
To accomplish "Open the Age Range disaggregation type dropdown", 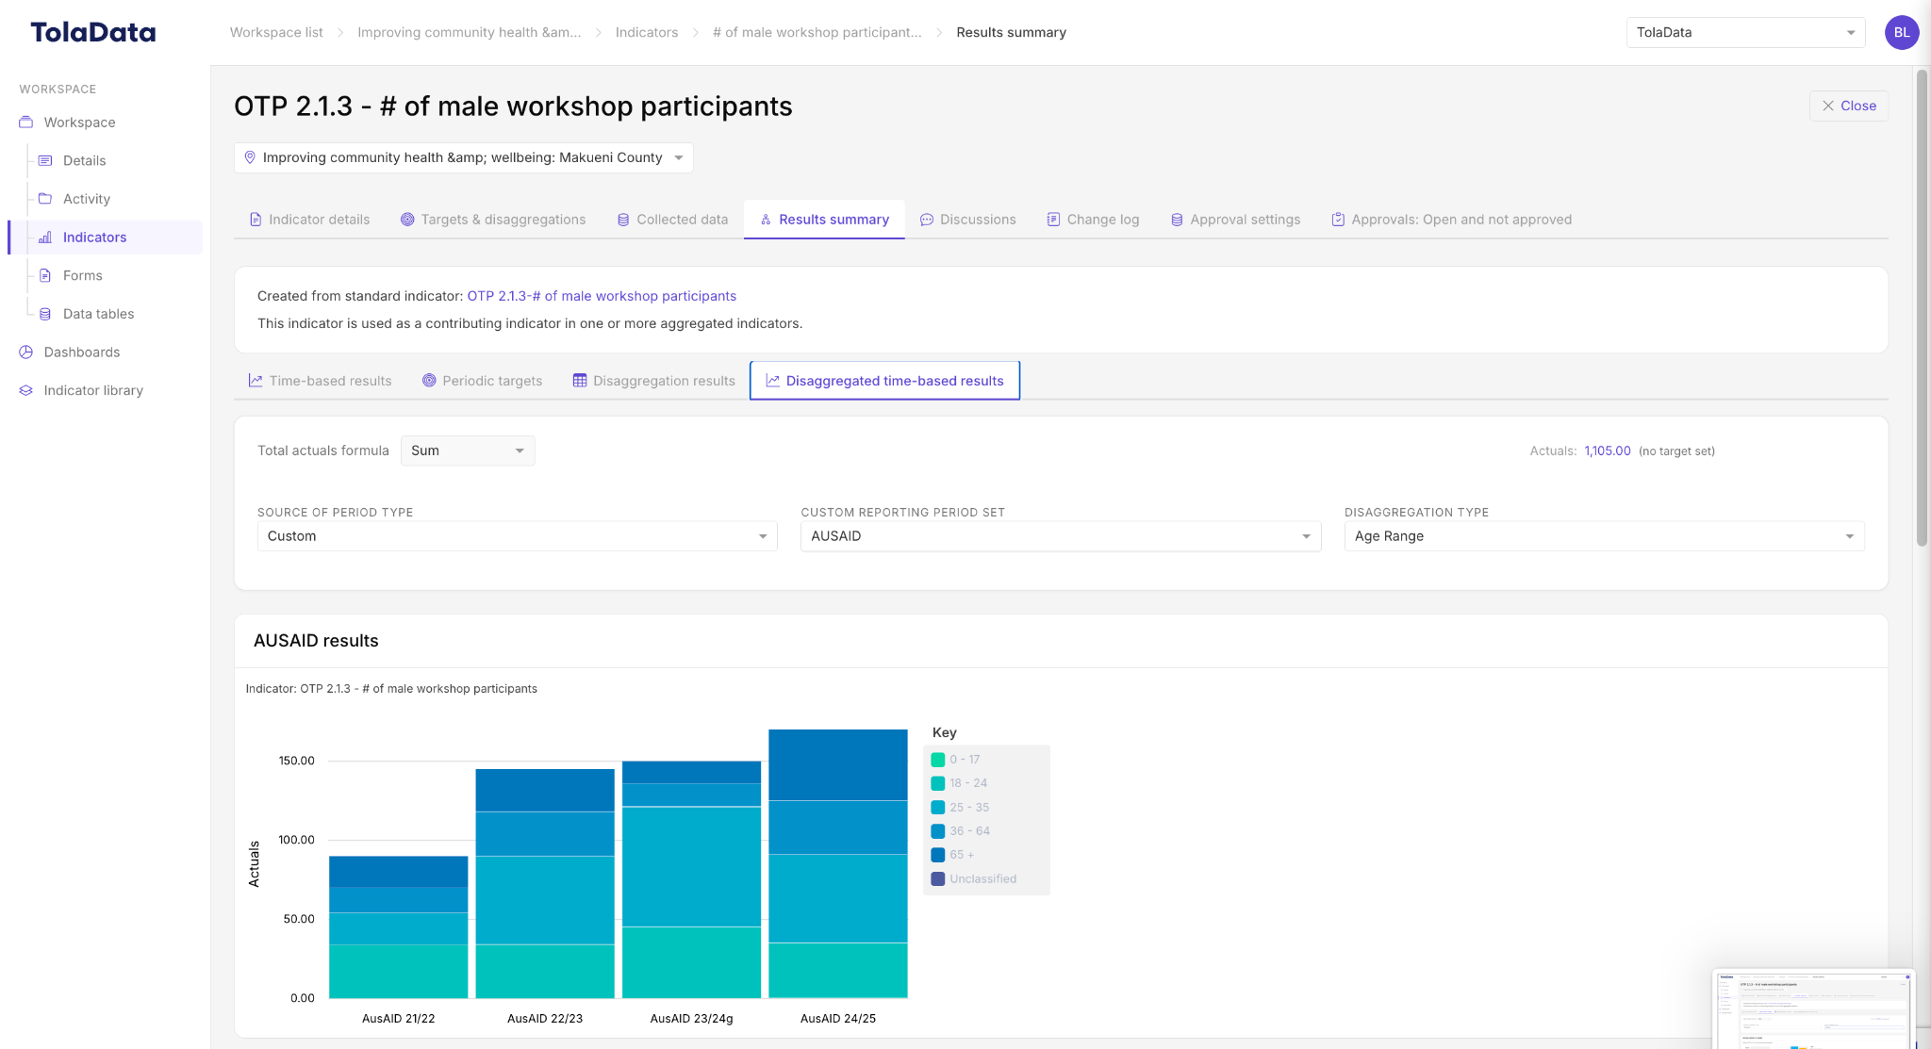I will pyautogui.click(x=1604, y=536).
